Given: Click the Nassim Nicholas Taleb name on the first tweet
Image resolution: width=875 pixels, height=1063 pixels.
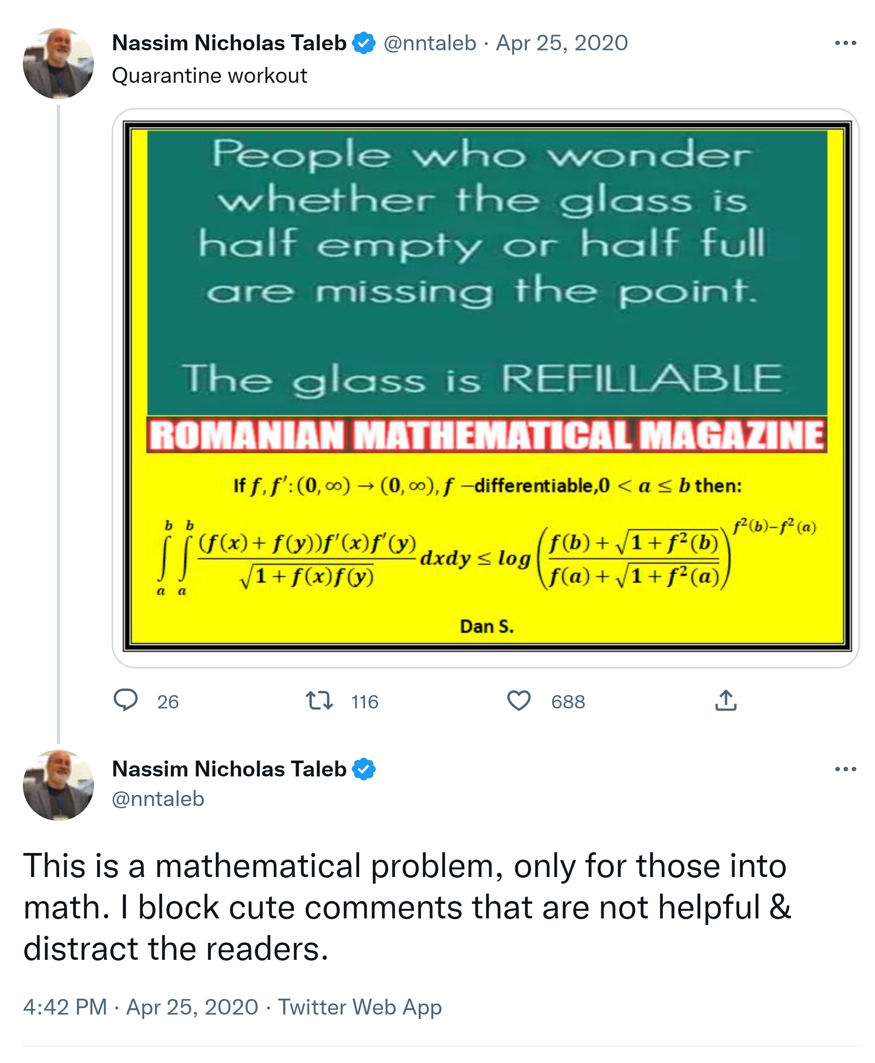Looking at the screenshot, I should [229, 43].
